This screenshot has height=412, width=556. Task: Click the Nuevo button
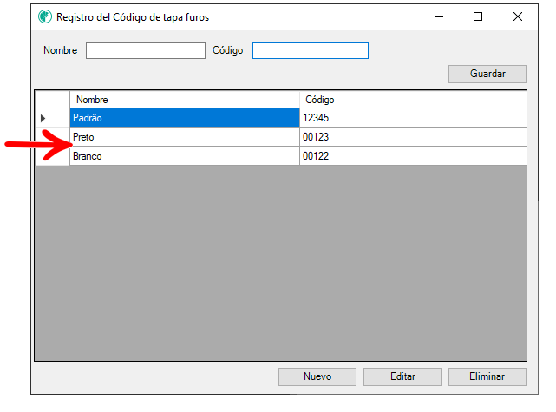point(317,376)
